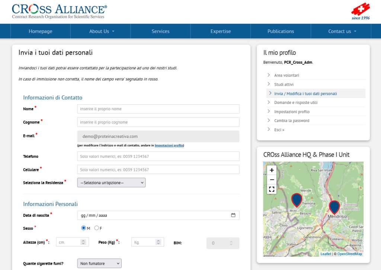
Task: Go to the Publications menu item
Action: 280,31
